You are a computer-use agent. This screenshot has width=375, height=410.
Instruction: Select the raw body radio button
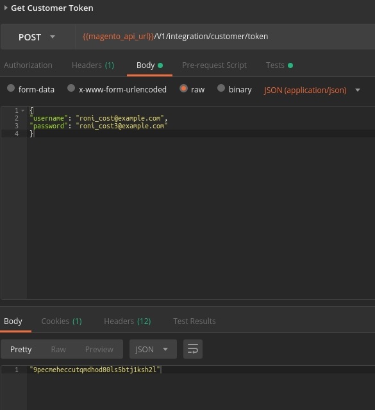tap(183, 89)
